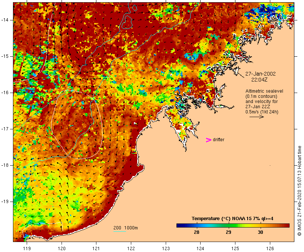Click the '(0.1m contours)' caption line
This screenshot has width=304, height=252.
(x=261, y=96)
